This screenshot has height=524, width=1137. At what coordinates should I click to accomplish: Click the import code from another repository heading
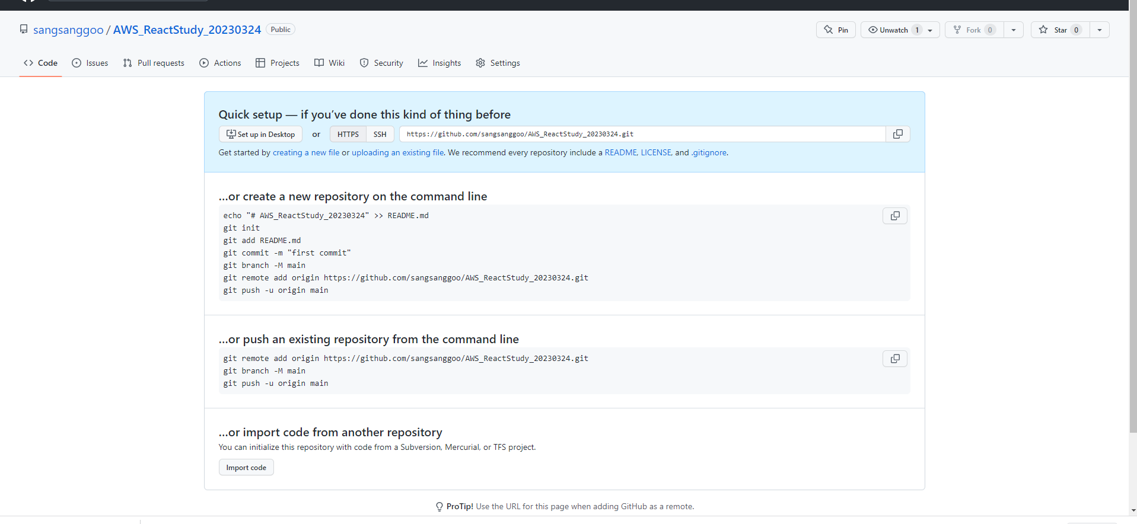point(330,432)
